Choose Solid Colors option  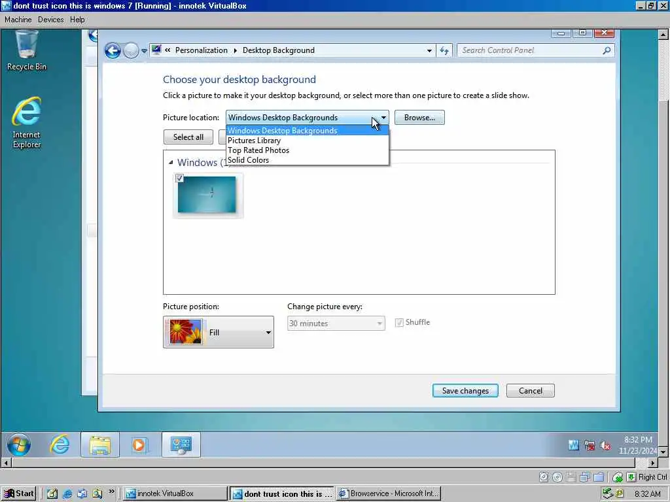tap(308, 160)
